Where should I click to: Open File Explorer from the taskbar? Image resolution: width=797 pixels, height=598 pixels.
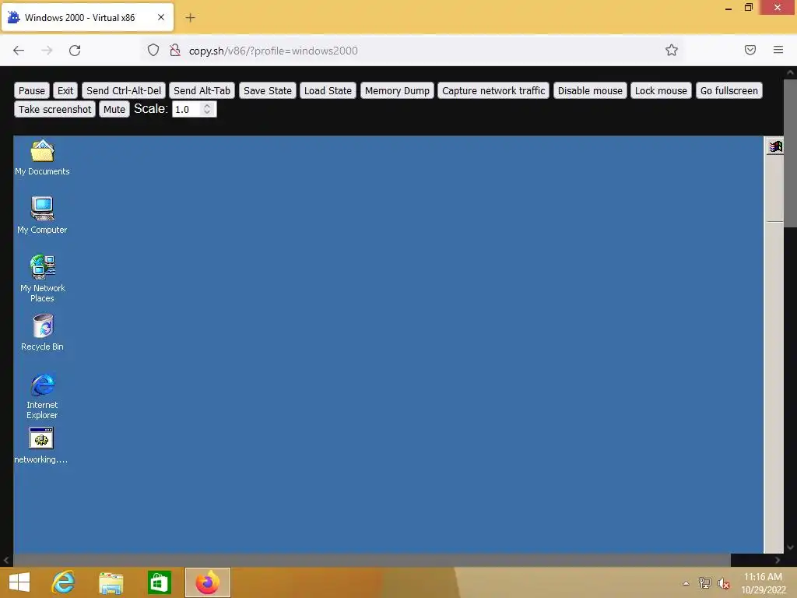click(111, 582)
